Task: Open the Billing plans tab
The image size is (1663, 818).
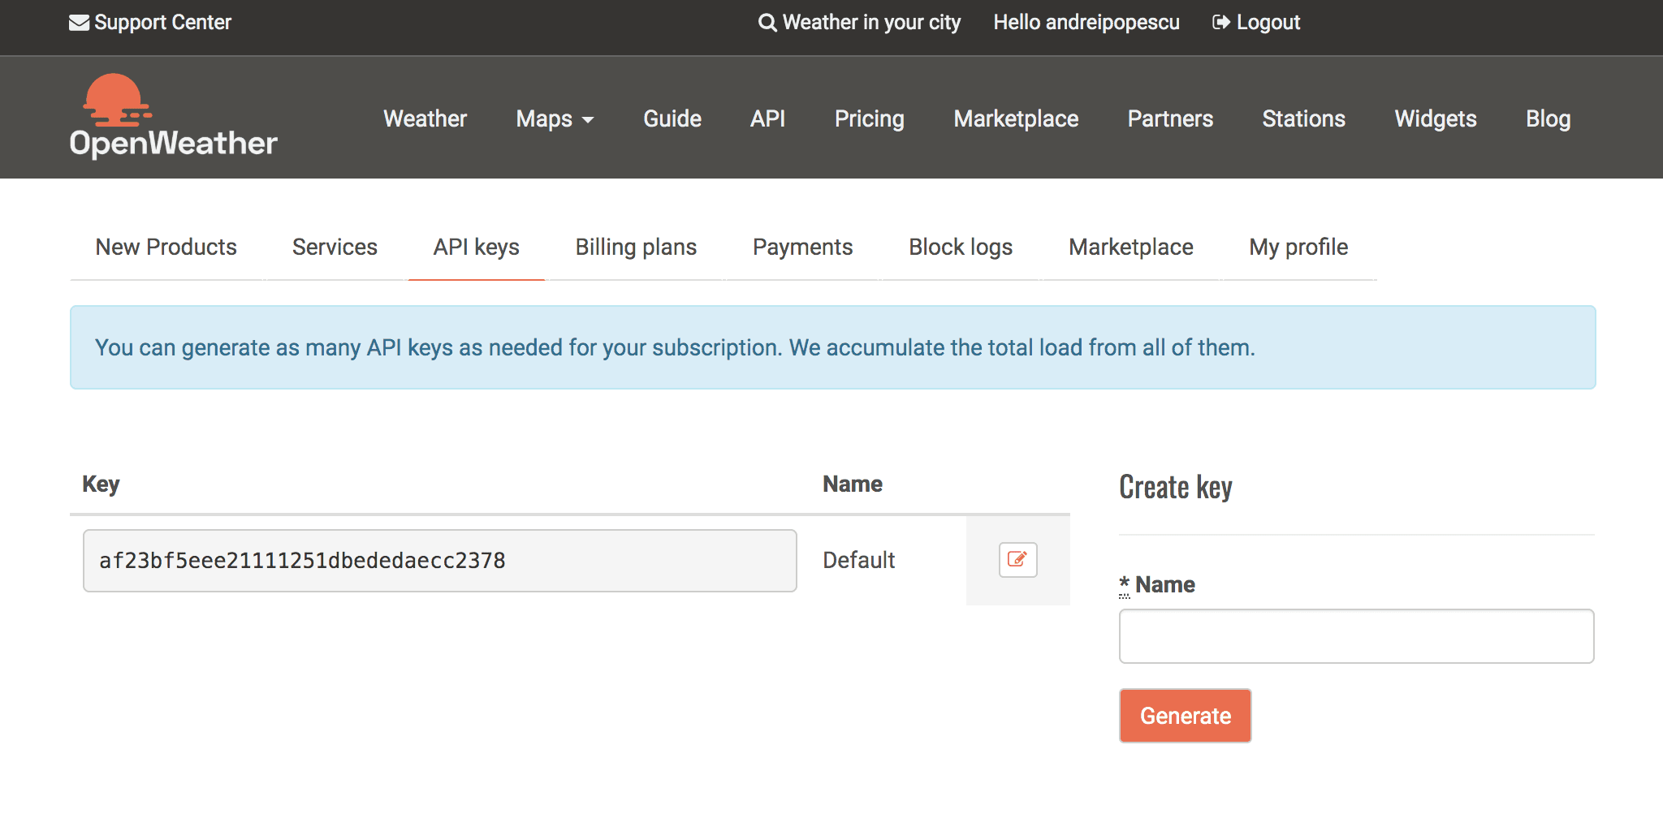Action: (x=636, y=247)
